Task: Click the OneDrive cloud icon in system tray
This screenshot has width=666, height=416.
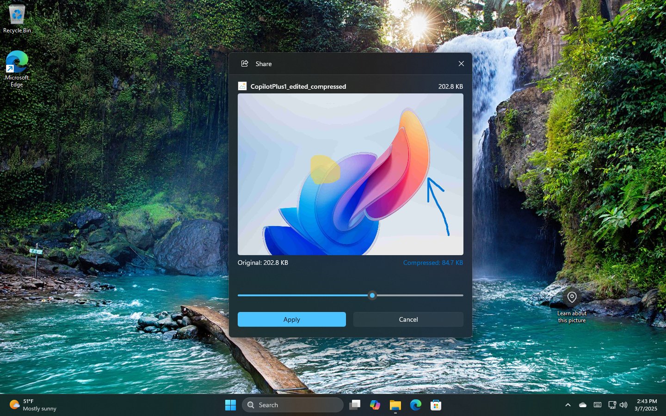Action: click(x=582, y=405)
